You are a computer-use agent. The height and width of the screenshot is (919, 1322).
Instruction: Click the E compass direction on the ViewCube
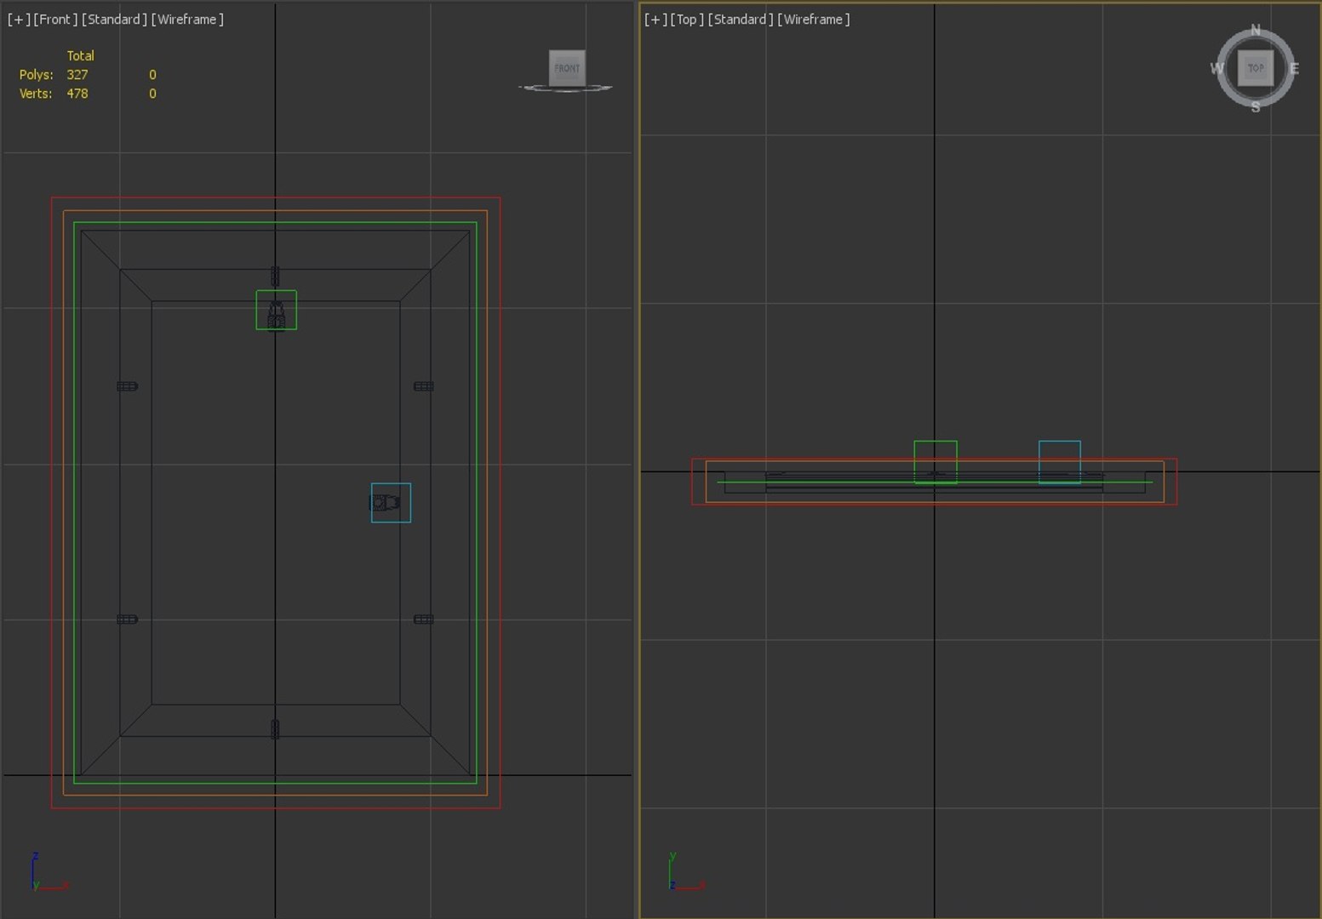(x=1294, y=68)
